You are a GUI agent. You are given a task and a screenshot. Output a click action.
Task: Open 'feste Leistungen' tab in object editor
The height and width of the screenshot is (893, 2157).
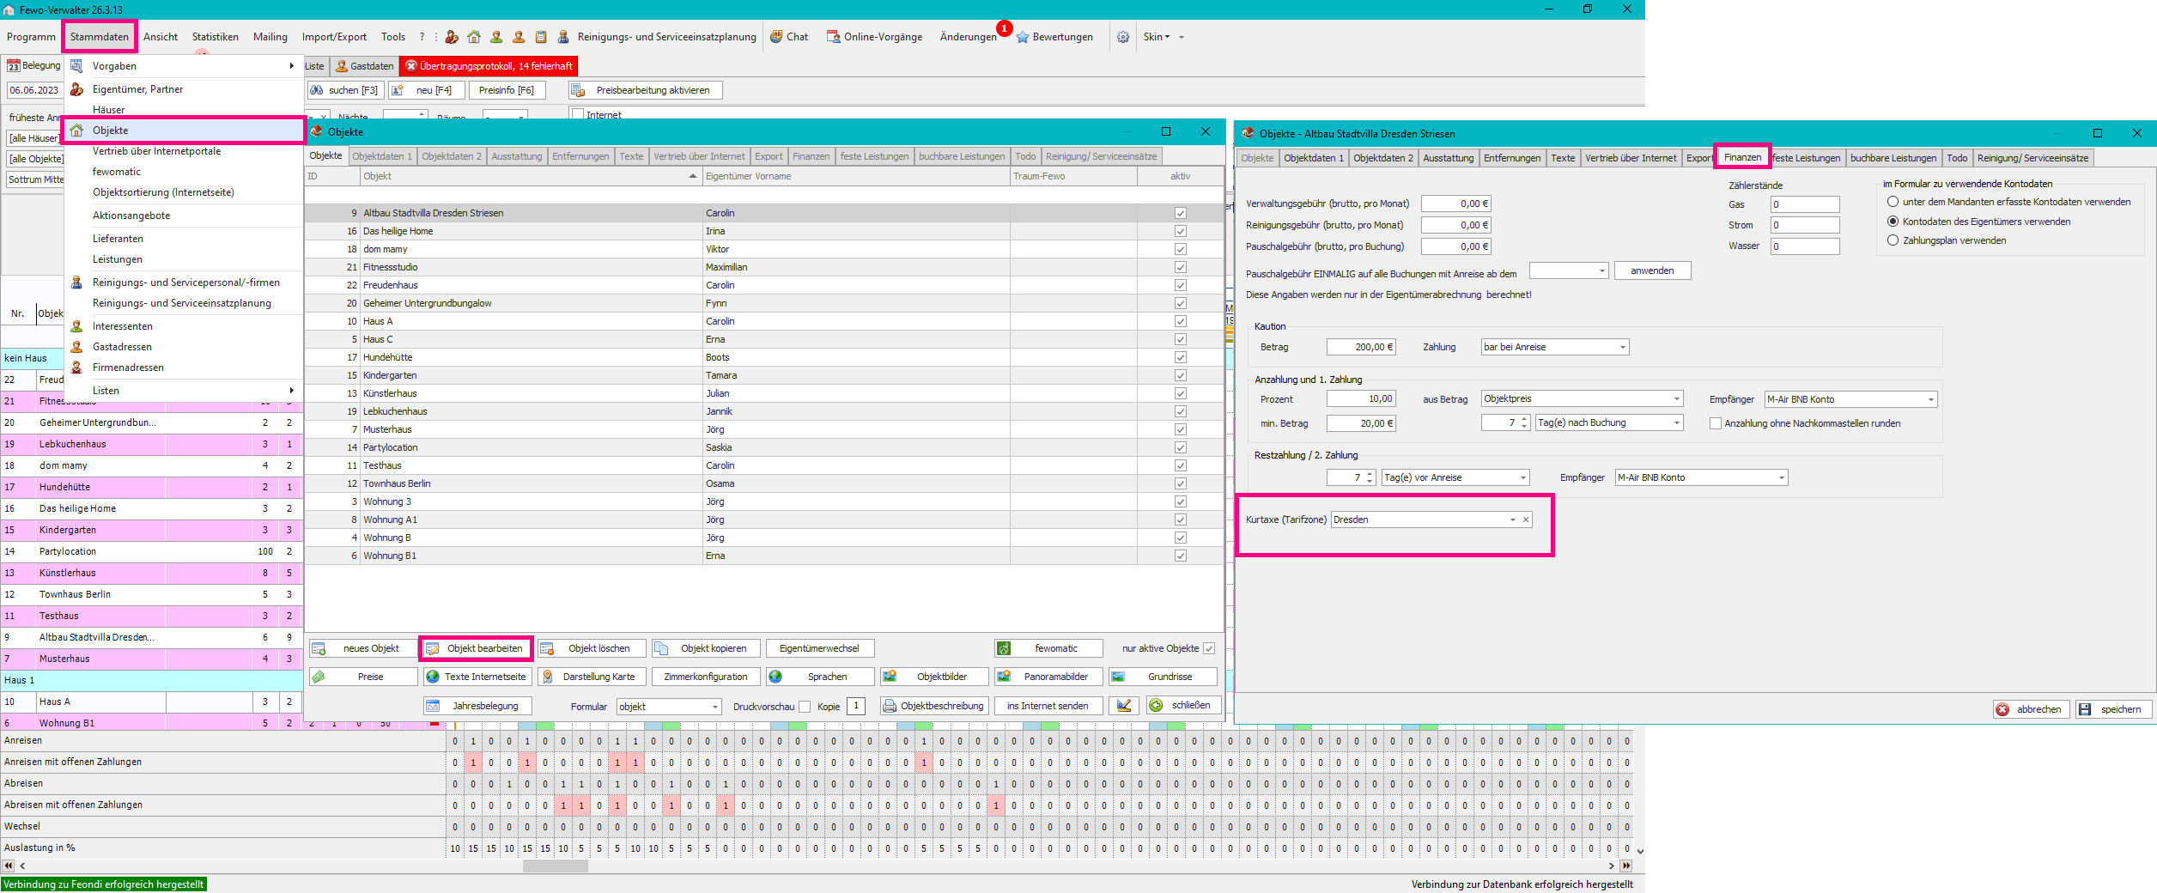pos(1807,158)
